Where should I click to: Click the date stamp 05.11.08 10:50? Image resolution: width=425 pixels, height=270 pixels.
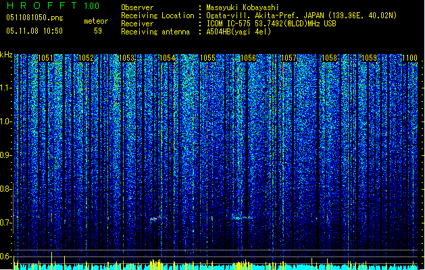(x=34, y=31)
